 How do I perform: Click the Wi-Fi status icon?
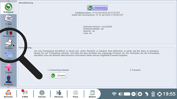[114, 94]
